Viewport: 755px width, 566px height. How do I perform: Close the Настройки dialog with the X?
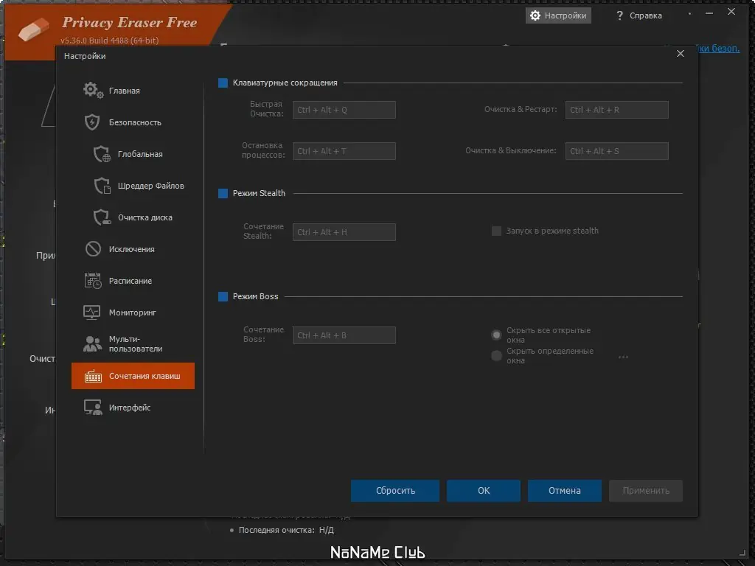pos(681,53)
